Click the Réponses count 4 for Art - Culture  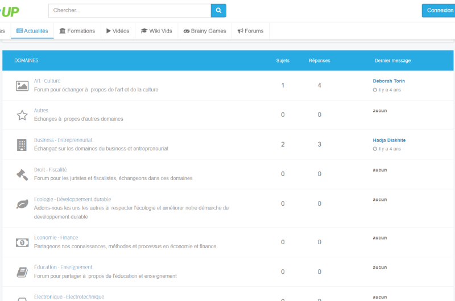tap(319, 85)
